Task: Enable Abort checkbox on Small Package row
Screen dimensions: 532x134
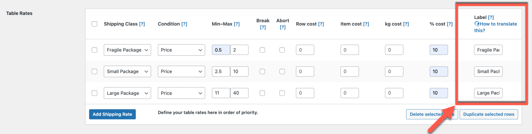Action: 282,71
